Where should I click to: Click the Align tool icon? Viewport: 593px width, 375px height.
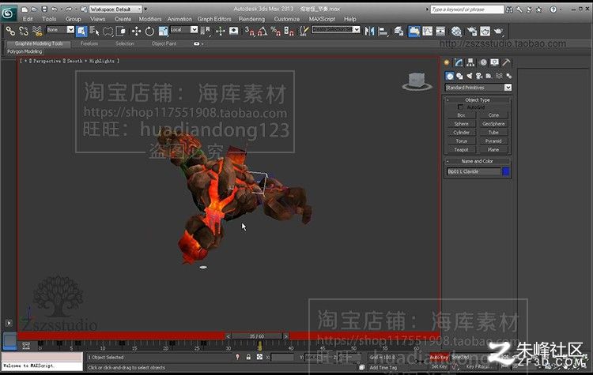click(x=383, y=31)
